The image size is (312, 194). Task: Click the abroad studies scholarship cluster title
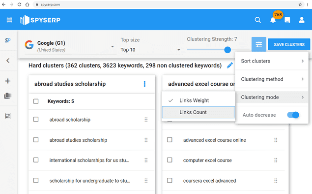point(70,84)
